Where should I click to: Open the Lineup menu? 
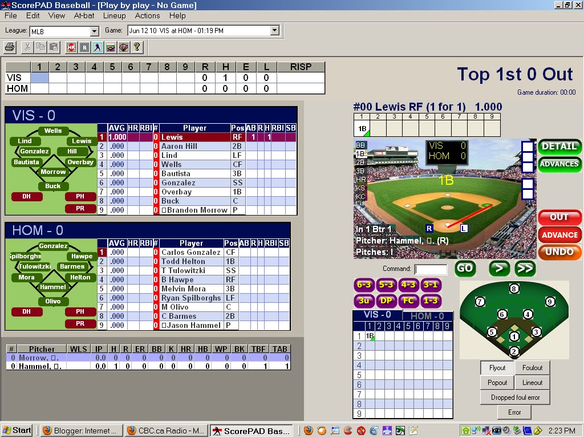point(114,16)
